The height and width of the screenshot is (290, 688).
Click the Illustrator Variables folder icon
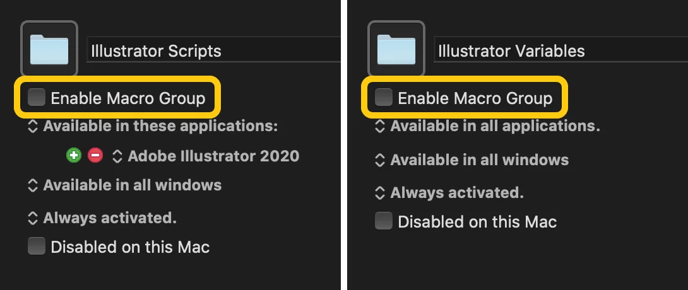point(396,49)
